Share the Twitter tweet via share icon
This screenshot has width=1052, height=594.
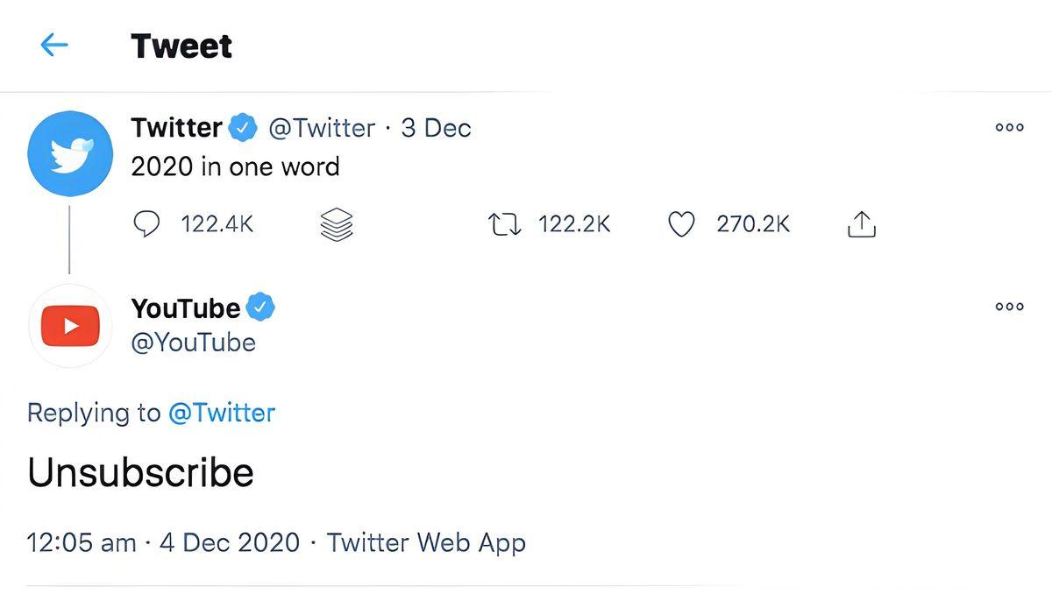coord(862,225)
